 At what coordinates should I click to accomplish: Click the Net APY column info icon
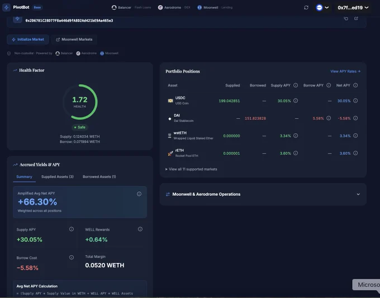(355, 85)
